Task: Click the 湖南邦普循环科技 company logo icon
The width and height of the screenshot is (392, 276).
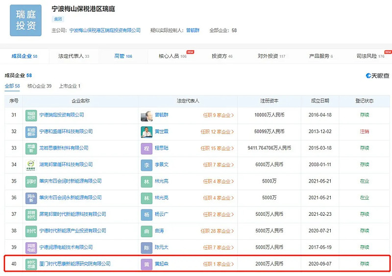Action: (x=31, y=165)
